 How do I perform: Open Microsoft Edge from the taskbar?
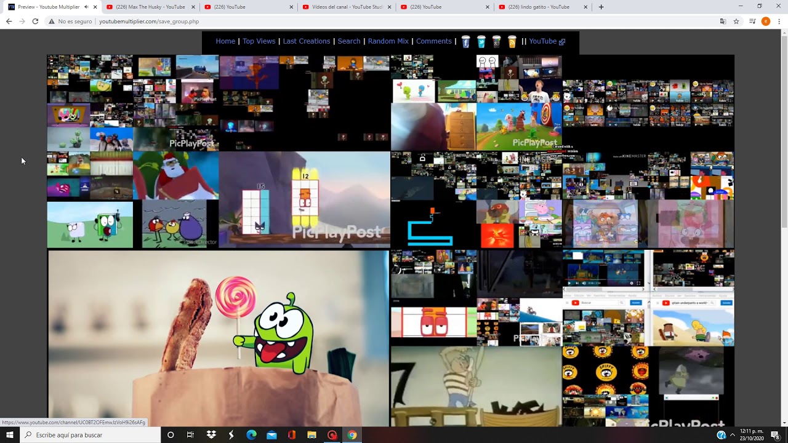pyautogui.click(x=251, y=435)
